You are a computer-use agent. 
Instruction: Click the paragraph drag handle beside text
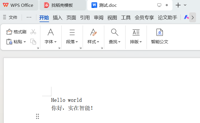point(37,116)
